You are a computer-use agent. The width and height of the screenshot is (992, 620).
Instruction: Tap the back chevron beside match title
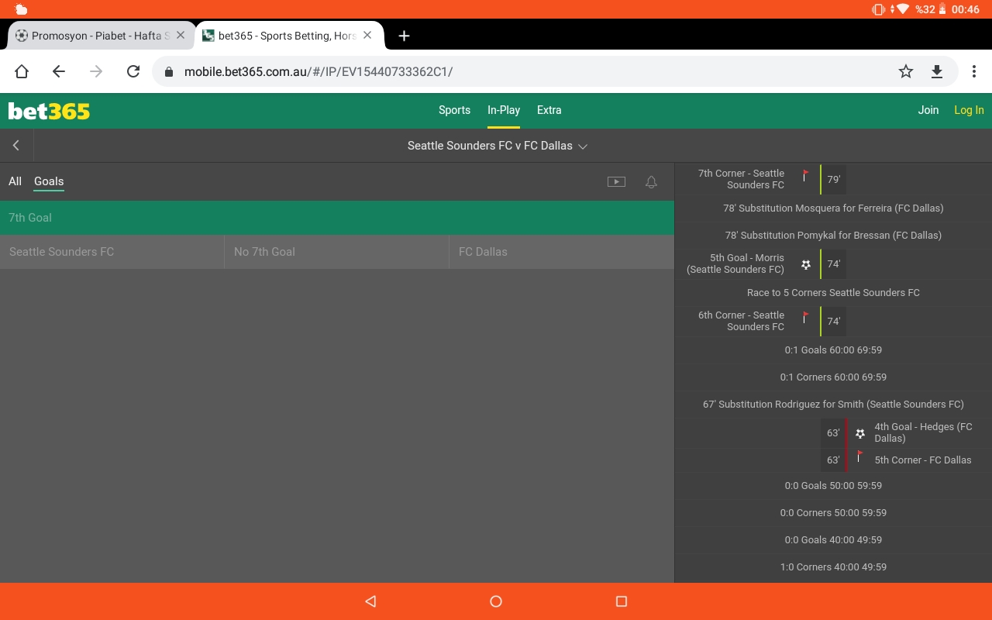coord(16,146)
